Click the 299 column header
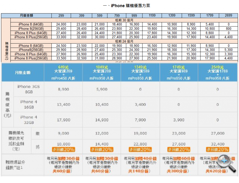This screenshot has height=183, width=239. tap(61, 15)
